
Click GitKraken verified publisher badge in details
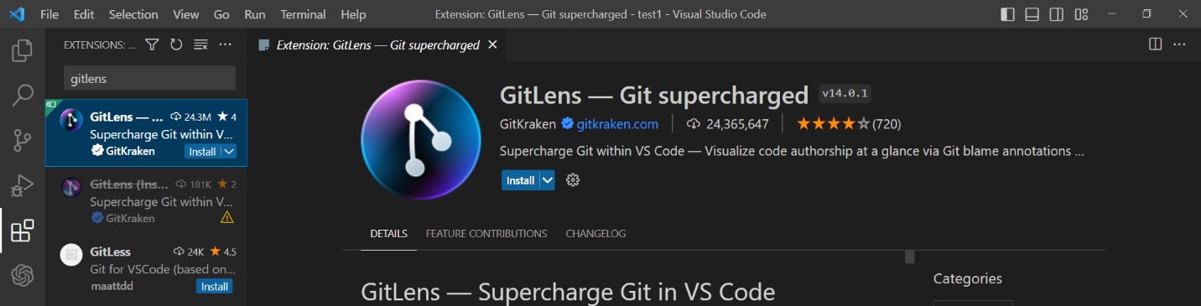(567, 124)
